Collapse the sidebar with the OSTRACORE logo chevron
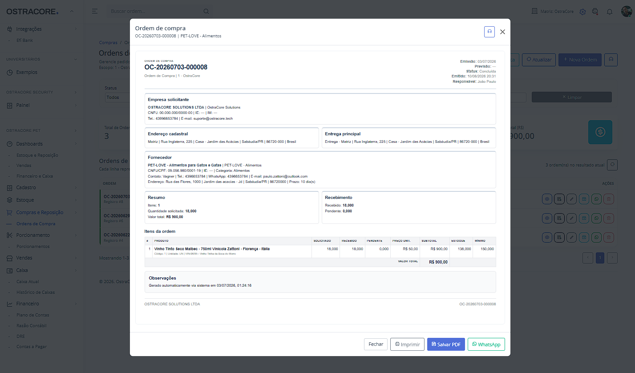 72,12
